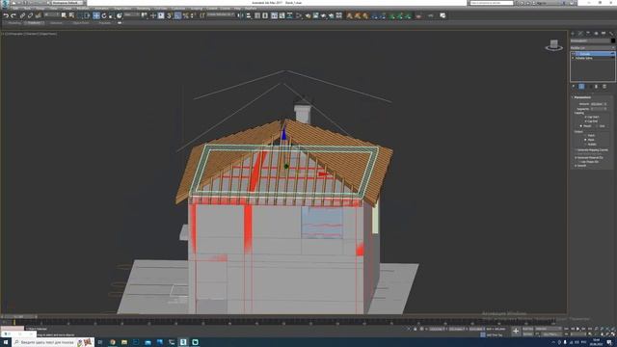The height and width of the screenshot is (347, 617).
Task: Toggle the Percent Snap button
Action: pyautogui.click(x=185, y=15)
